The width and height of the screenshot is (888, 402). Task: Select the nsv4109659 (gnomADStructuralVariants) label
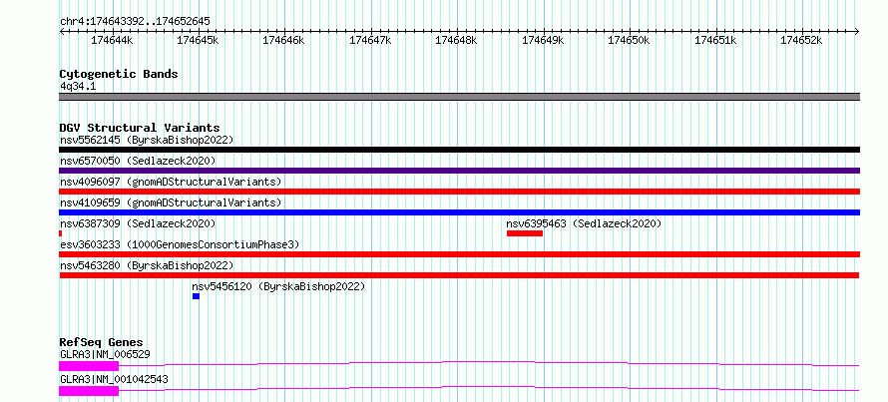pos(171,202)
